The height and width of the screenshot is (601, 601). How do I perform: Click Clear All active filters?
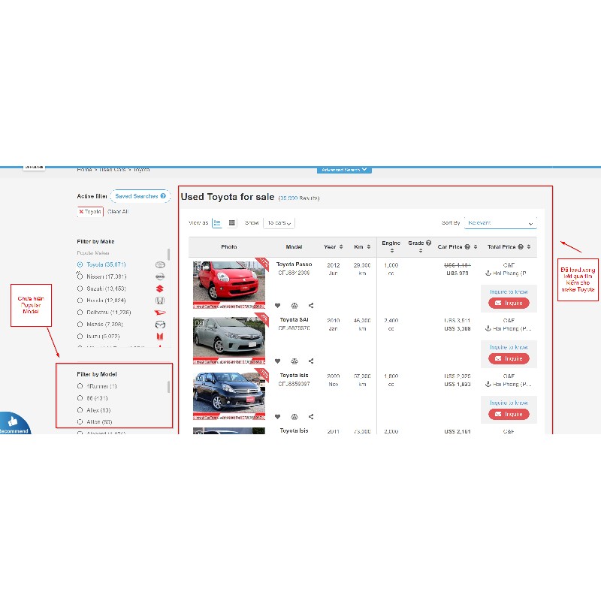coord(118,212)
